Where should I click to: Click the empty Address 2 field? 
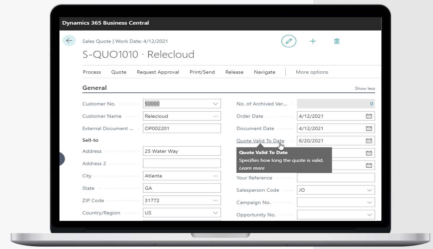coord(182,163)
